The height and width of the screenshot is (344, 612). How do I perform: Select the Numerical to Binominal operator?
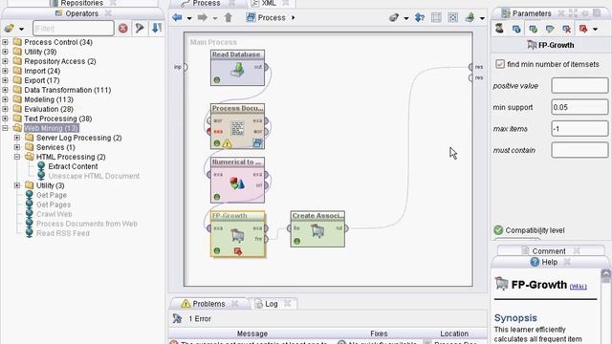click(237, 180)
